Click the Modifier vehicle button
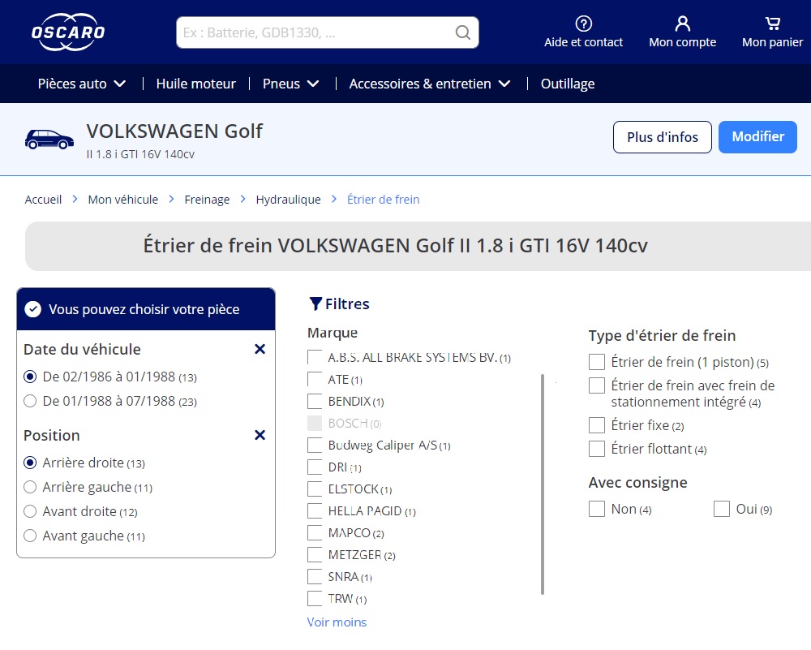 757,137
